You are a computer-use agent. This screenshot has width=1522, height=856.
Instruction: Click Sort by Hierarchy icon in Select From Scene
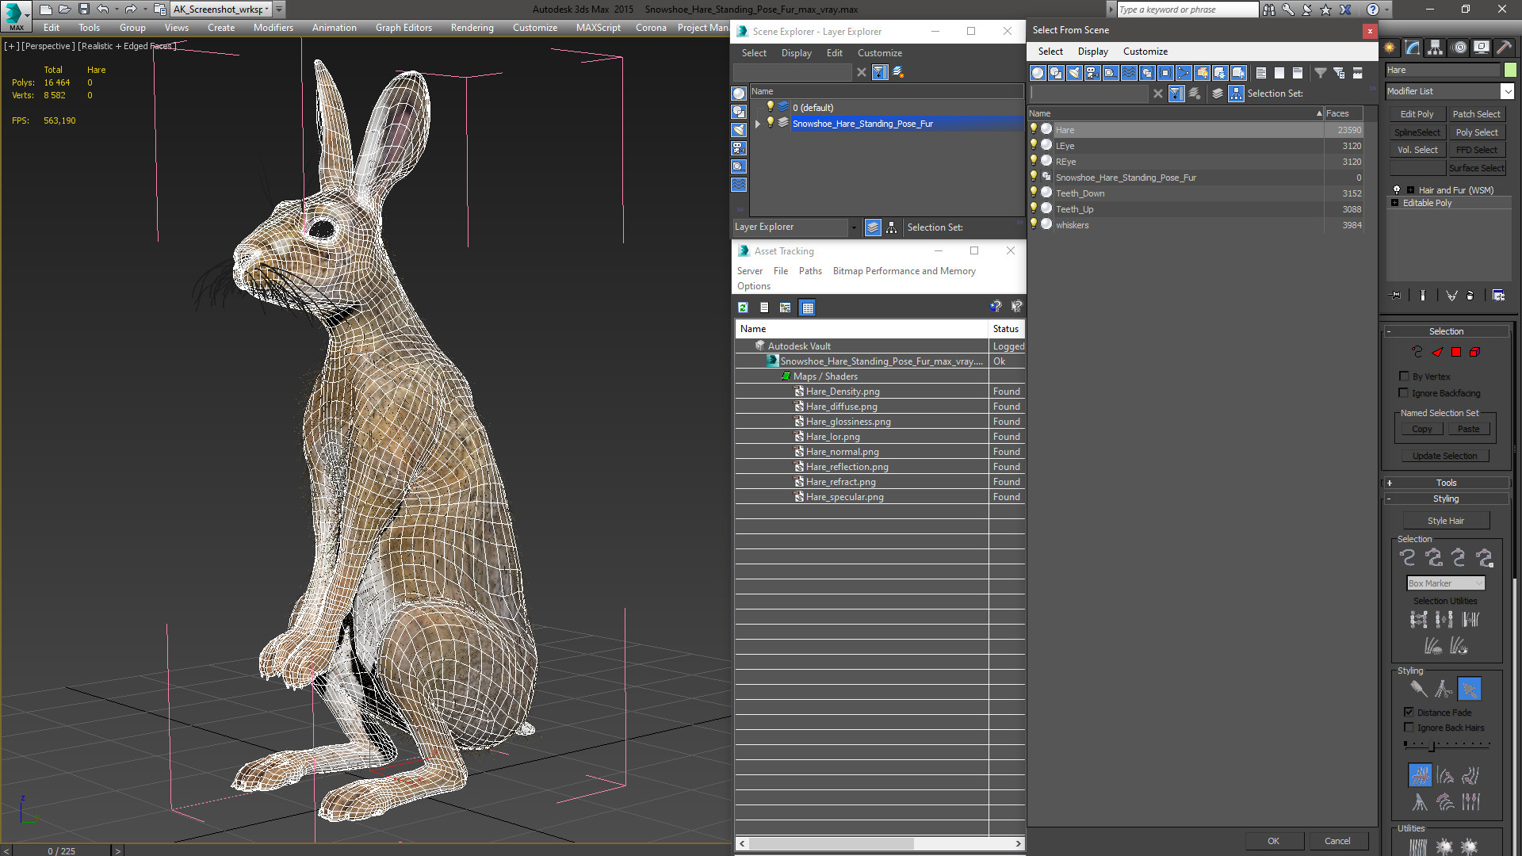[x=1237, y=94]
